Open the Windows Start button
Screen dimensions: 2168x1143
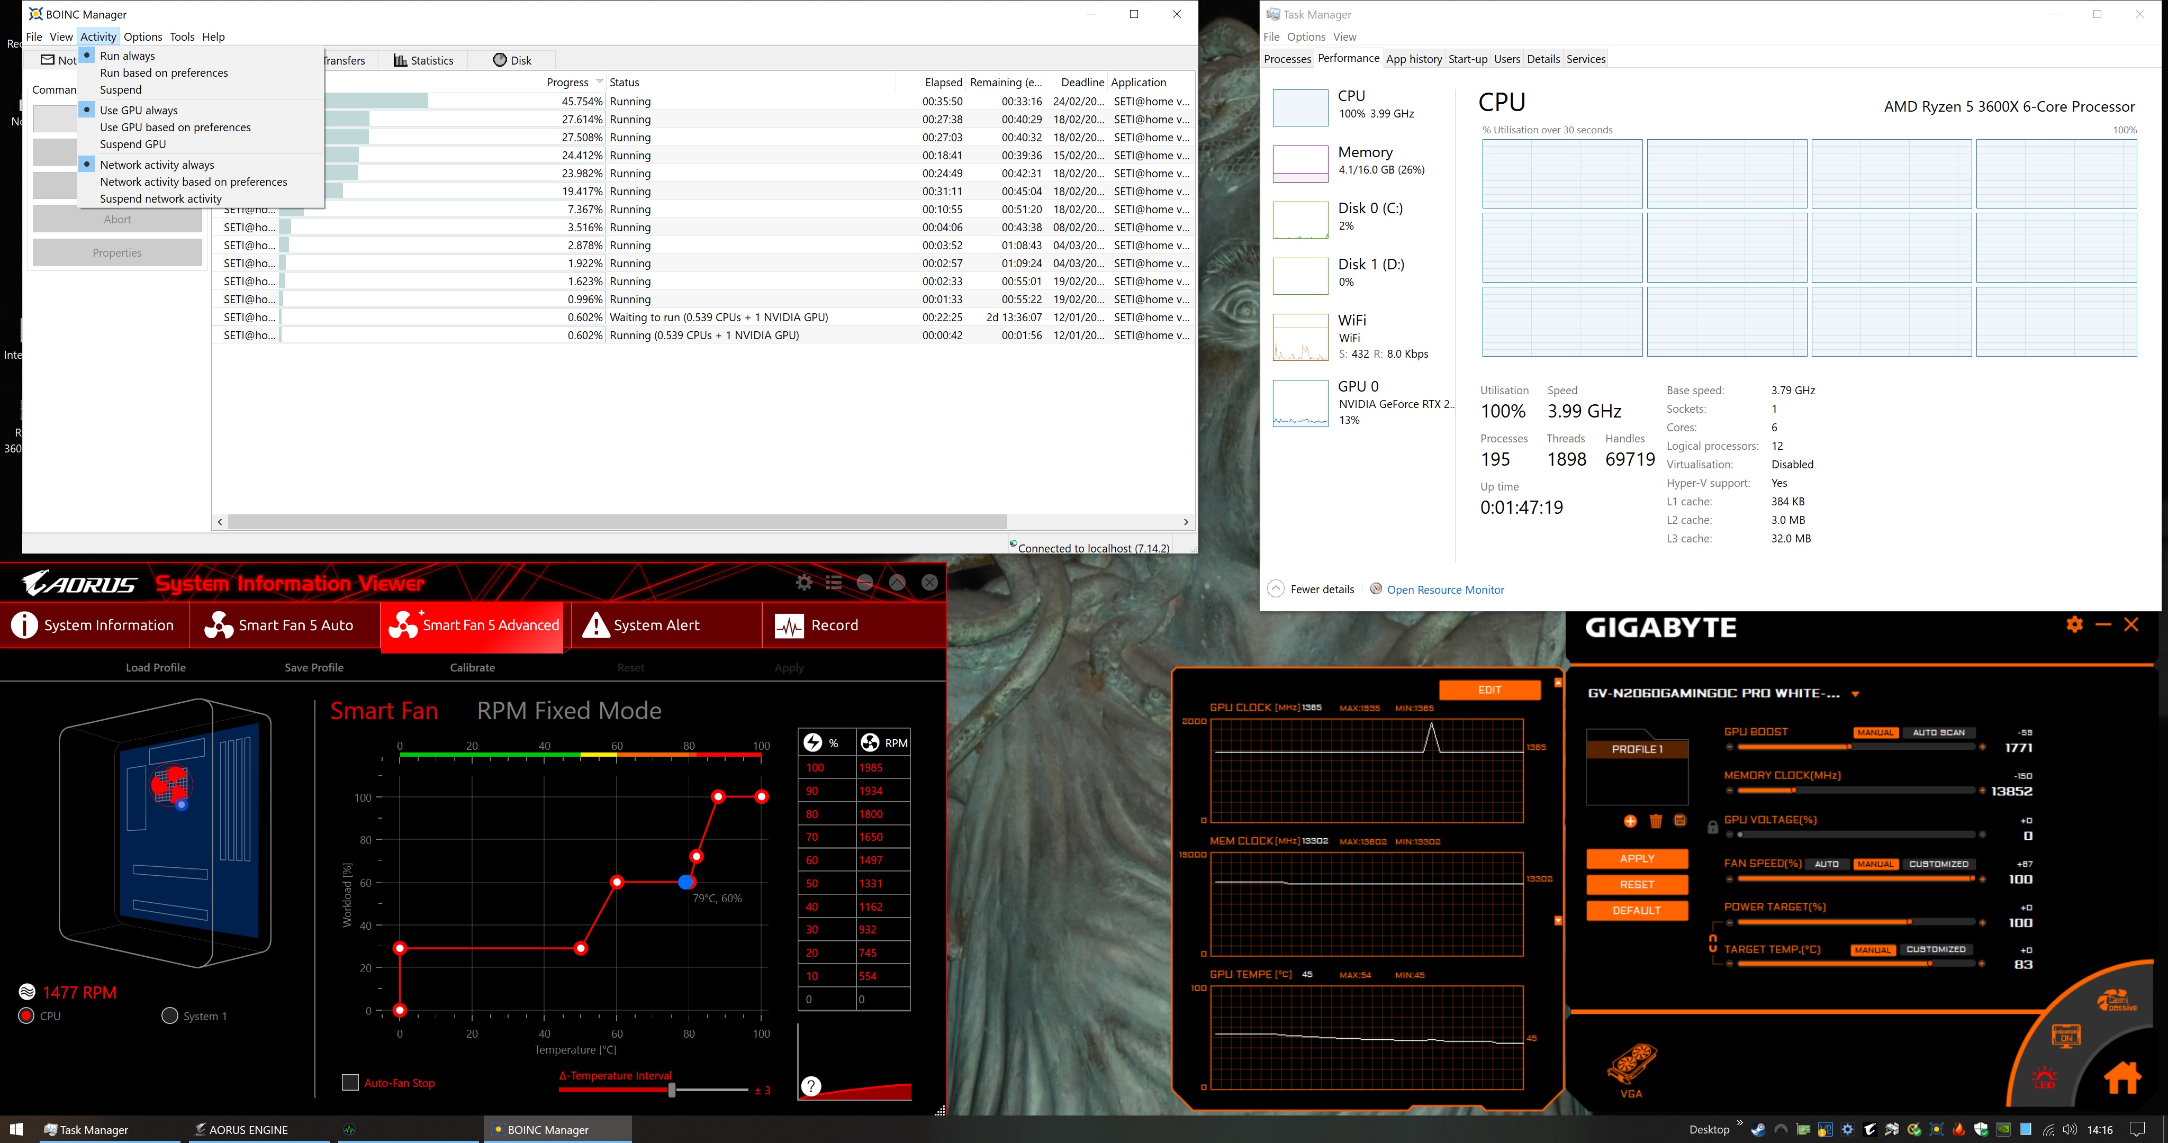[x=16, y=1130]
